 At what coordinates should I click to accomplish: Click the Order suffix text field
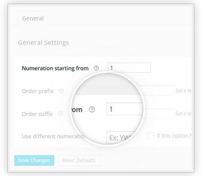159,113
